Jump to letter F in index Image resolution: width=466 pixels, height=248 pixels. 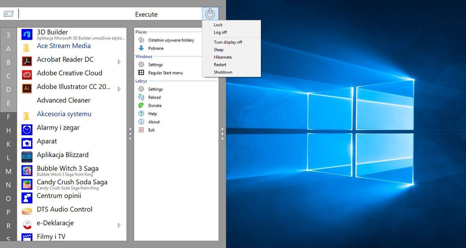coord(9,117)
